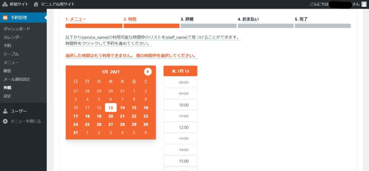
Task: Open ダッシュボード in the sidebar
Action: pyautogui.click(x=17, y=29)
